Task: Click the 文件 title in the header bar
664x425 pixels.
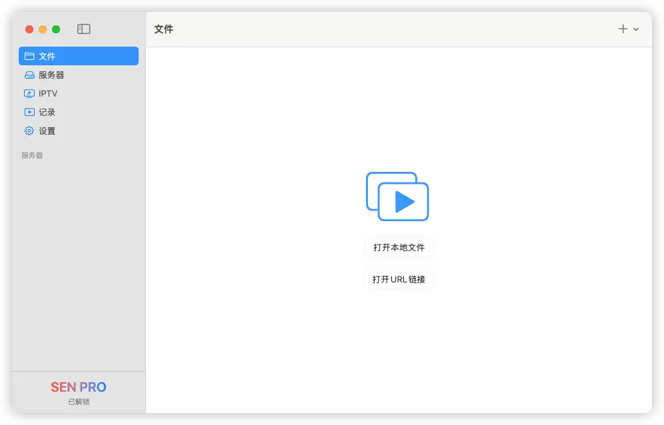Action: [163, 29]
